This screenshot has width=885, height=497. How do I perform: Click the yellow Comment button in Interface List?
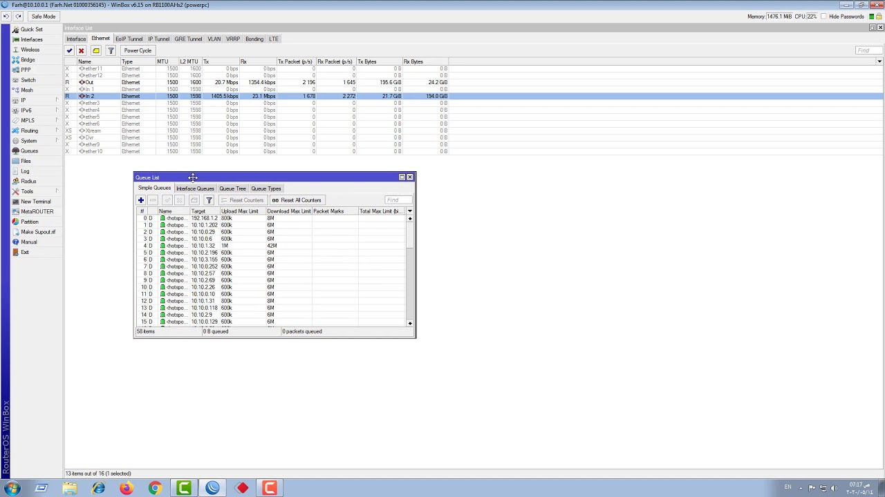[x=96, y=50]
